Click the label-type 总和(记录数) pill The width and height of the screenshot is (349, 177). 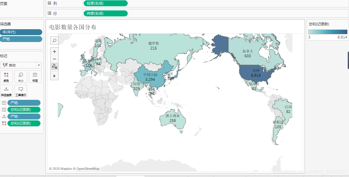[x=24, y=110]
